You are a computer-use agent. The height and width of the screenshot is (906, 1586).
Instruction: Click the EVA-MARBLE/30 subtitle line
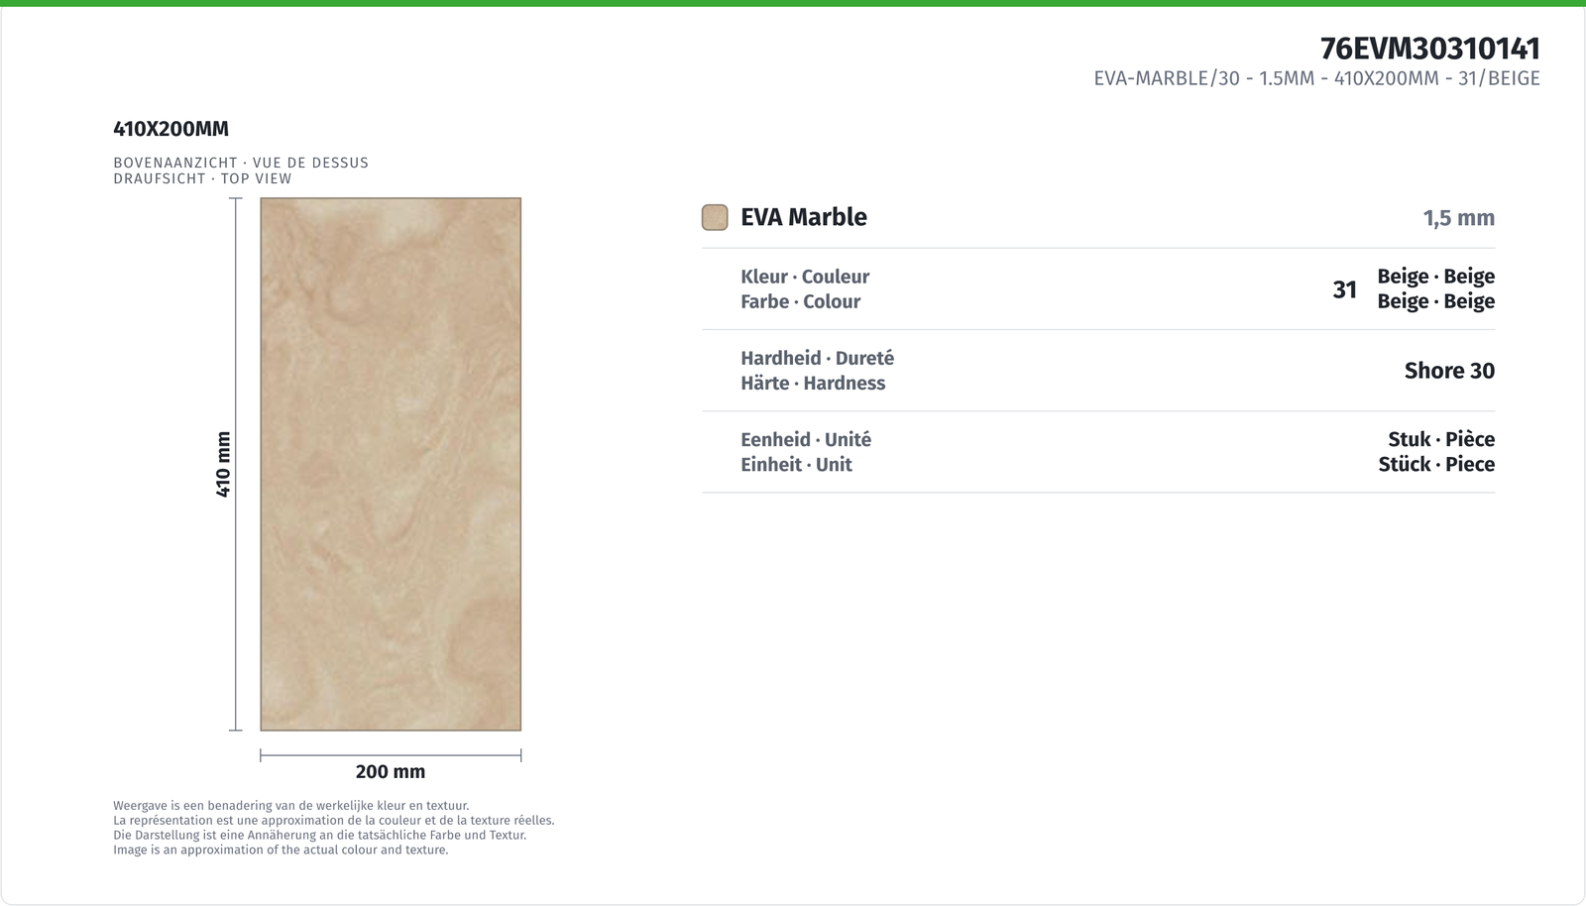(1316, 78)
